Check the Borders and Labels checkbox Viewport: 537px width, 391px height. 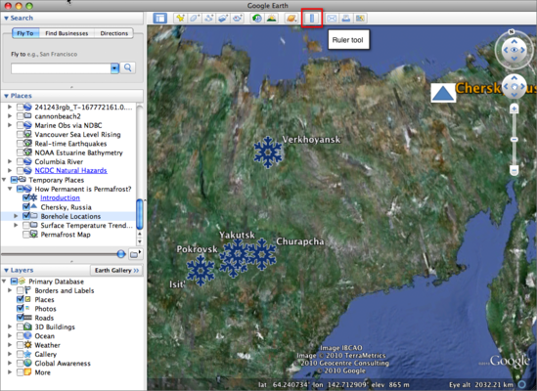coord(20,290)
